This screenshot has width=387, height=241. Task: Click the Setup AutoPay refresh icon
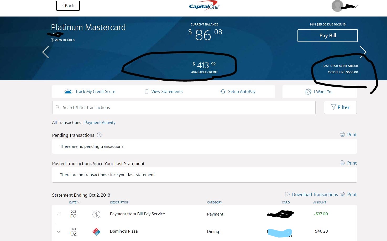[223, 91]
